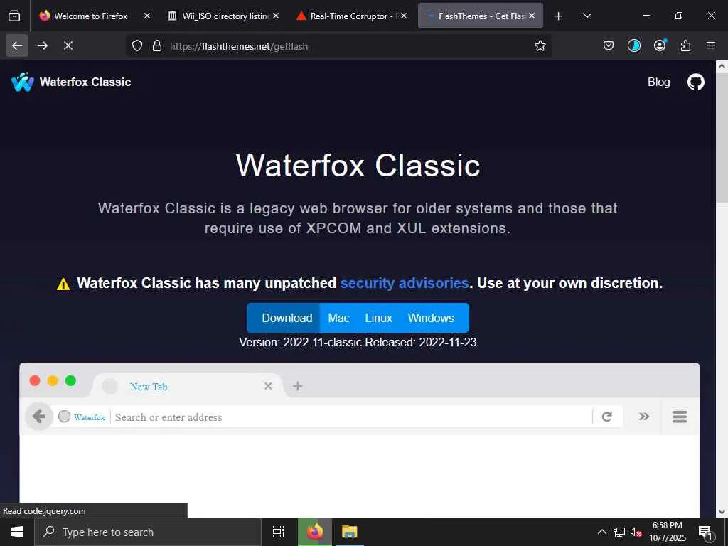The image size is (728, 546).
Task: Click the taskbar search box
Action: coord(148,532)
